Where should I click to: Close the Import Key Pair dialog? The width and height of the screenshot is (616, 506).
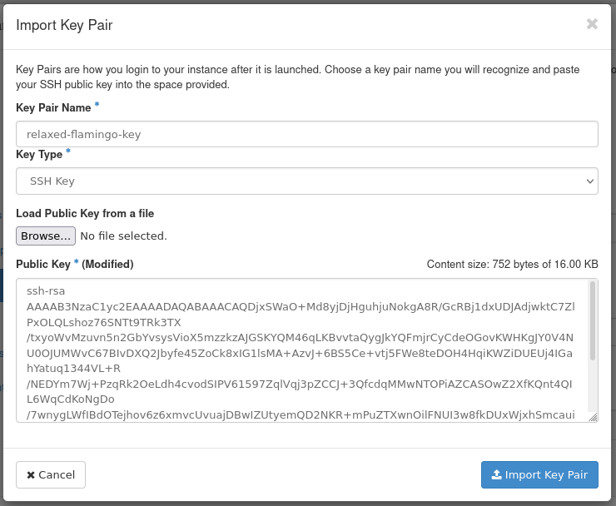point(592,24)
